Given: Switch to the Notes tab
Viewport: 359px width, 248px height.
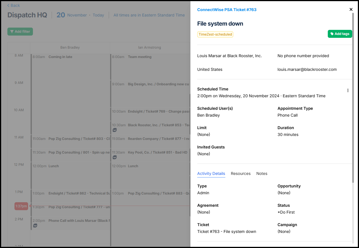Looking at the screenshot, I should click(262, 173).
